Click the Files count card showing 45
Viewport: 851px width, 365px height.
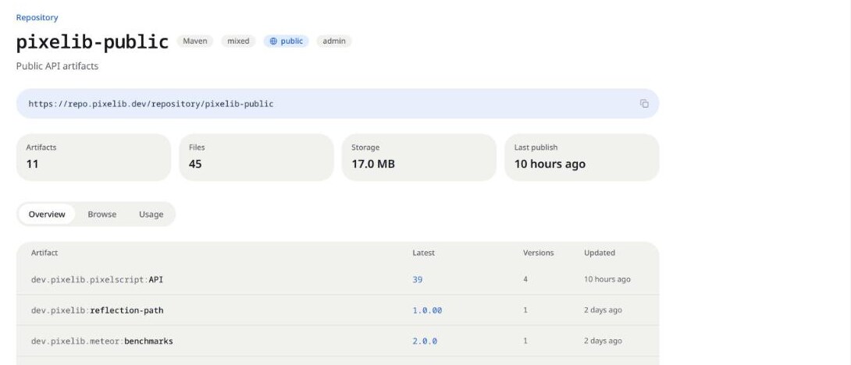[x=256, y=158]
